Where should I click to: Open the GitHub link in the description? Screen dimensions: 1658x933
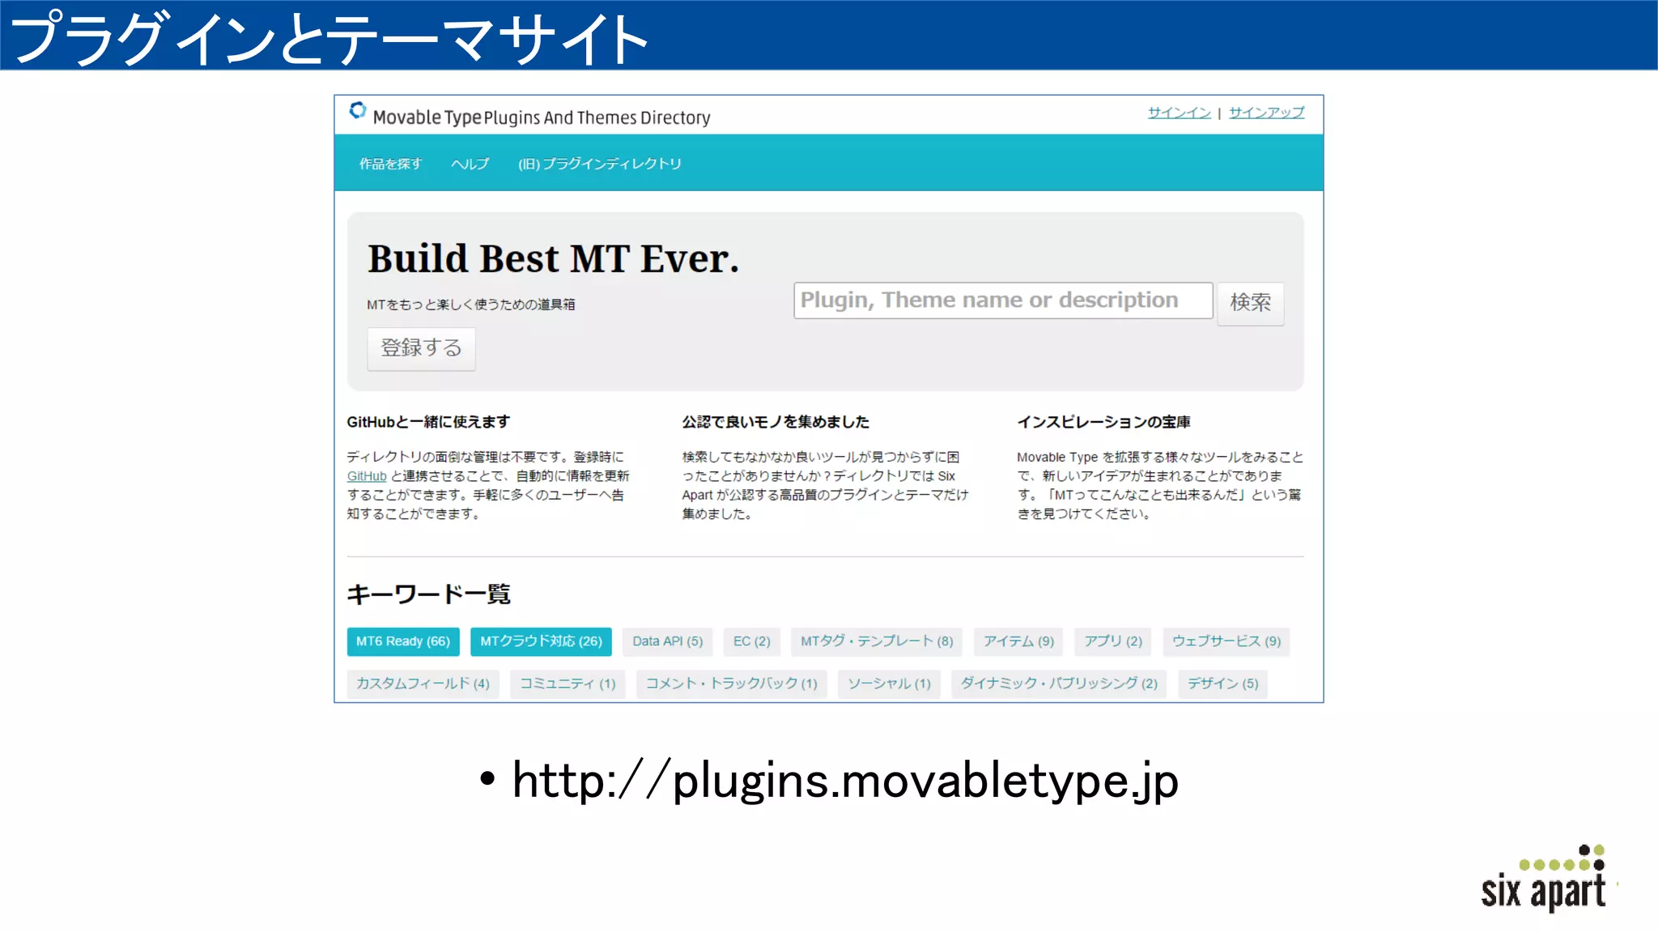(367, 476)
